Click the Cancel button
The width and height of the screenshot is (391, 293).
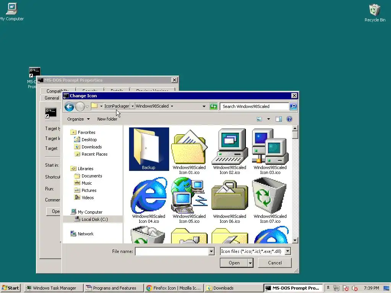point(275,263)
